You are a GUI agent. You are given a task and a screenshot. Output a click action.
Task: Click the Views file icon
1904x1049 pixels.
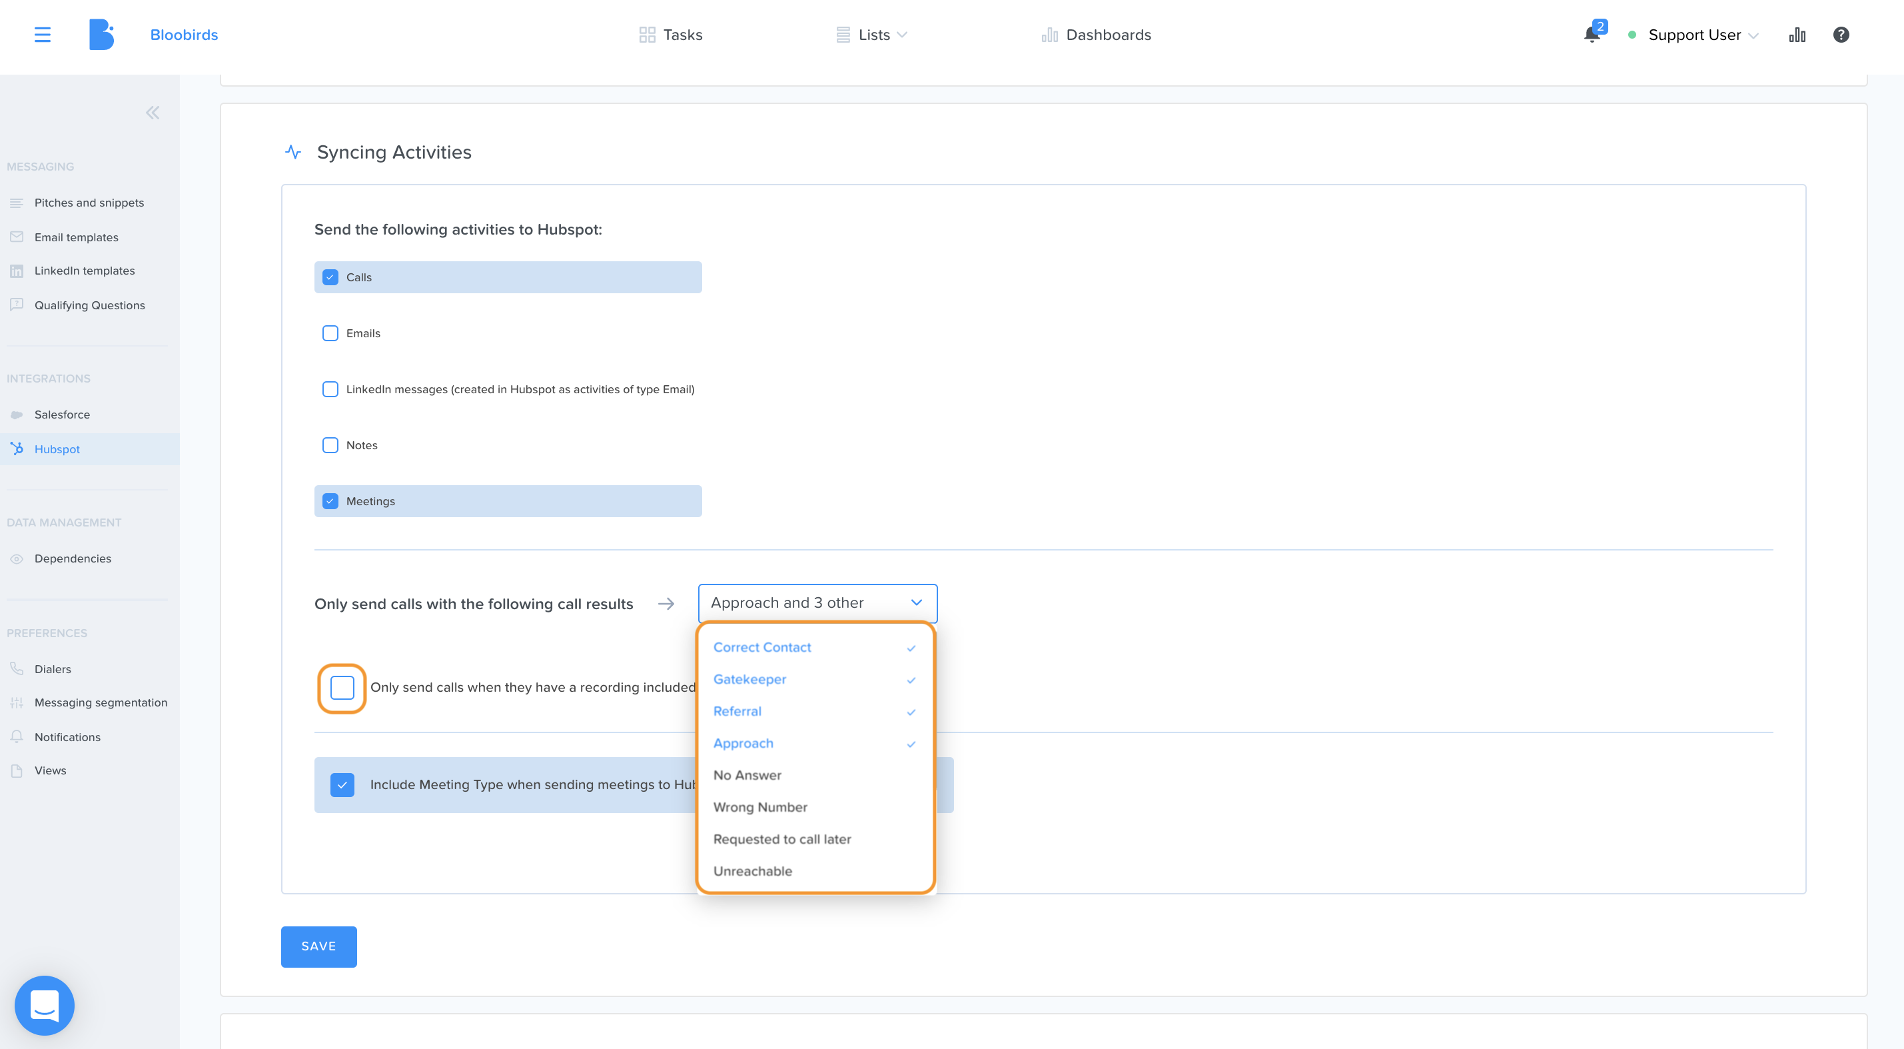click(16, 770)
